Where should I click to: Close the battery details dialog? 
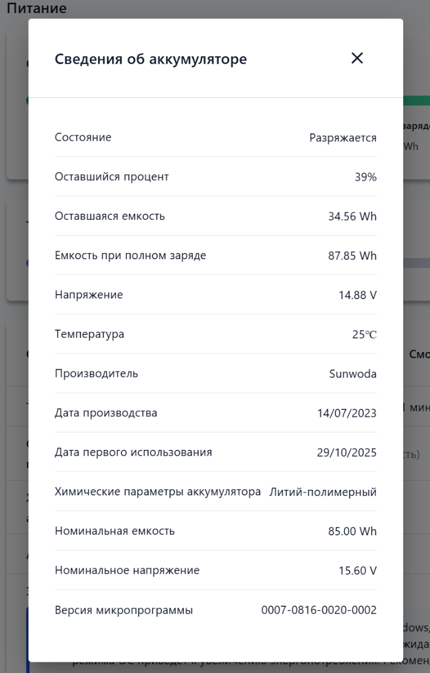pyautogui.click(x=357, y=59)
